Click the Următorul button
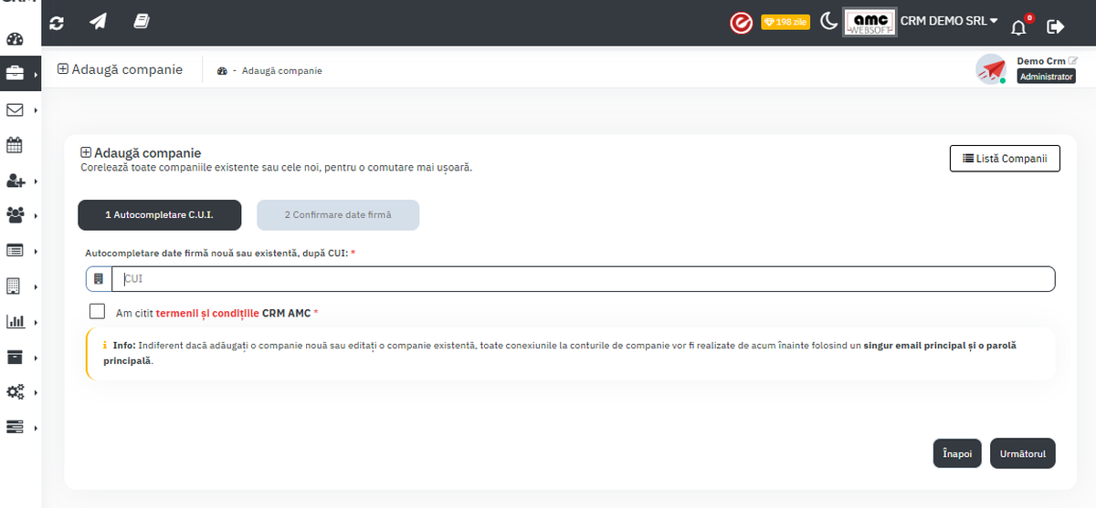Screen dimensions: 1096x508 1022,453
